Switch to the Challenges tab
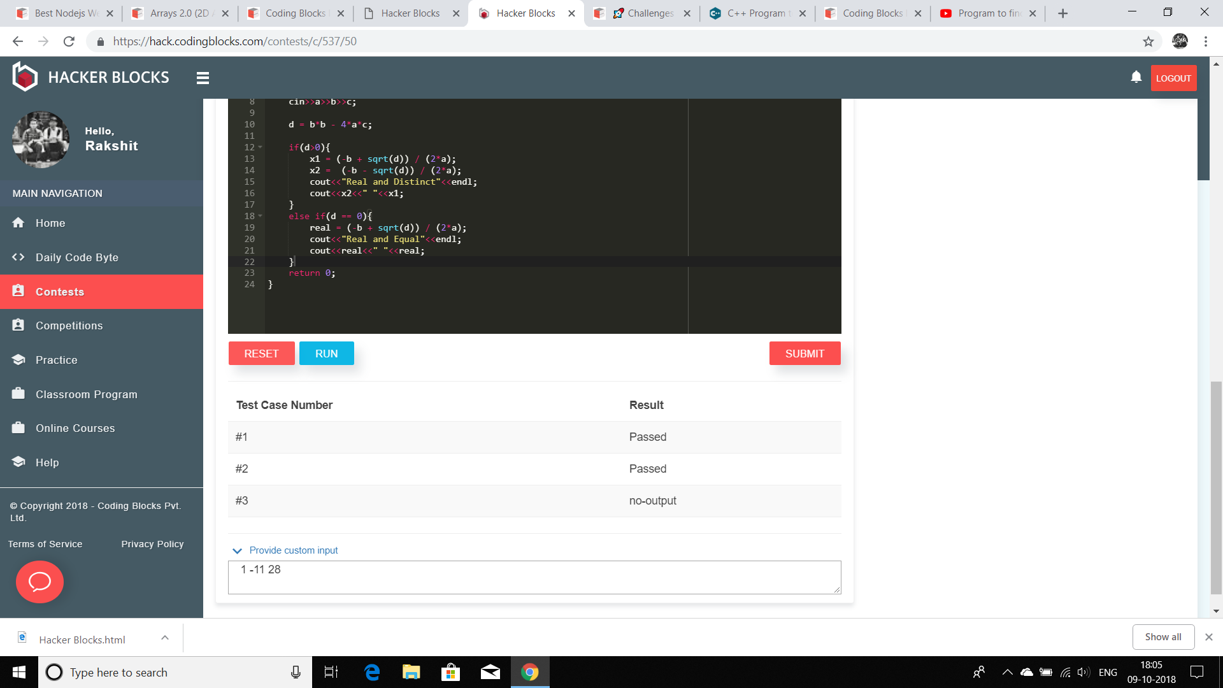The width and height of the screenshot is (1223, 688). point(642,13)
